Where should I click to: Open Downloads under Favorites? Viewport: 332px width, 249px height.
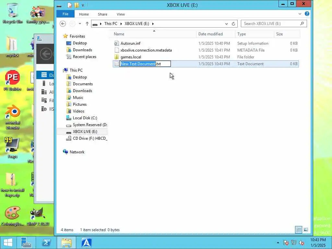(x=82, y=50)
